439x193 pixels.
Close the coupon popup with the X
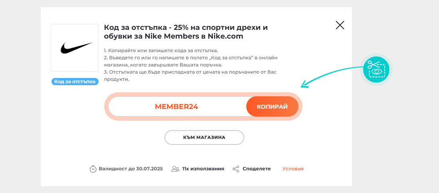(x=340, y=25)
